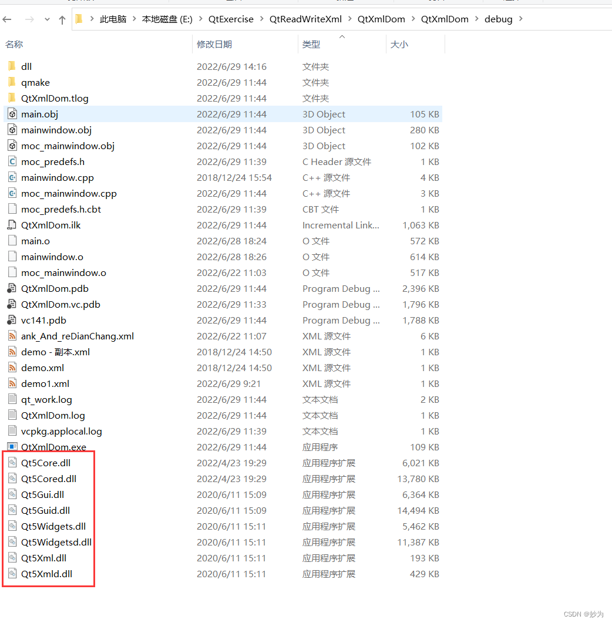Click the Back navigation arrow
The width and height of the screenshot is (612, 623).
tap(7, 19)
